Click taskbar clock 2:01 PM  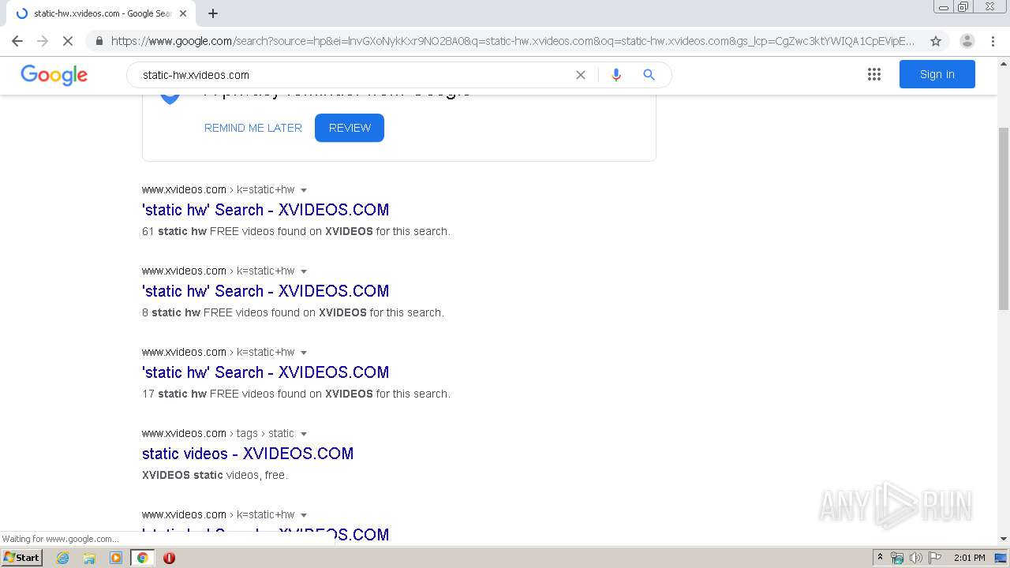[x=969, y=558]
